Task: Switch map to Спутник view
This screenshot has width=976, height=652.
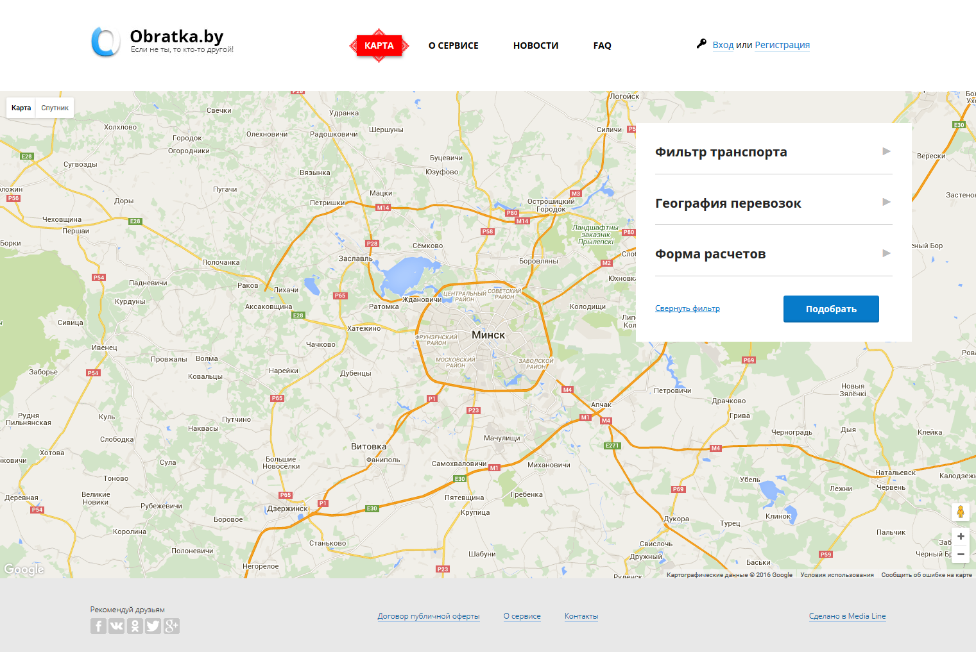Action: 55,108
